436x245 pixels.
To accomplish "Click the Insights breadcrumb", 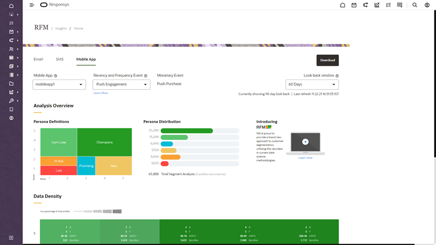I will pyautogui.click(x=61, y=28).
